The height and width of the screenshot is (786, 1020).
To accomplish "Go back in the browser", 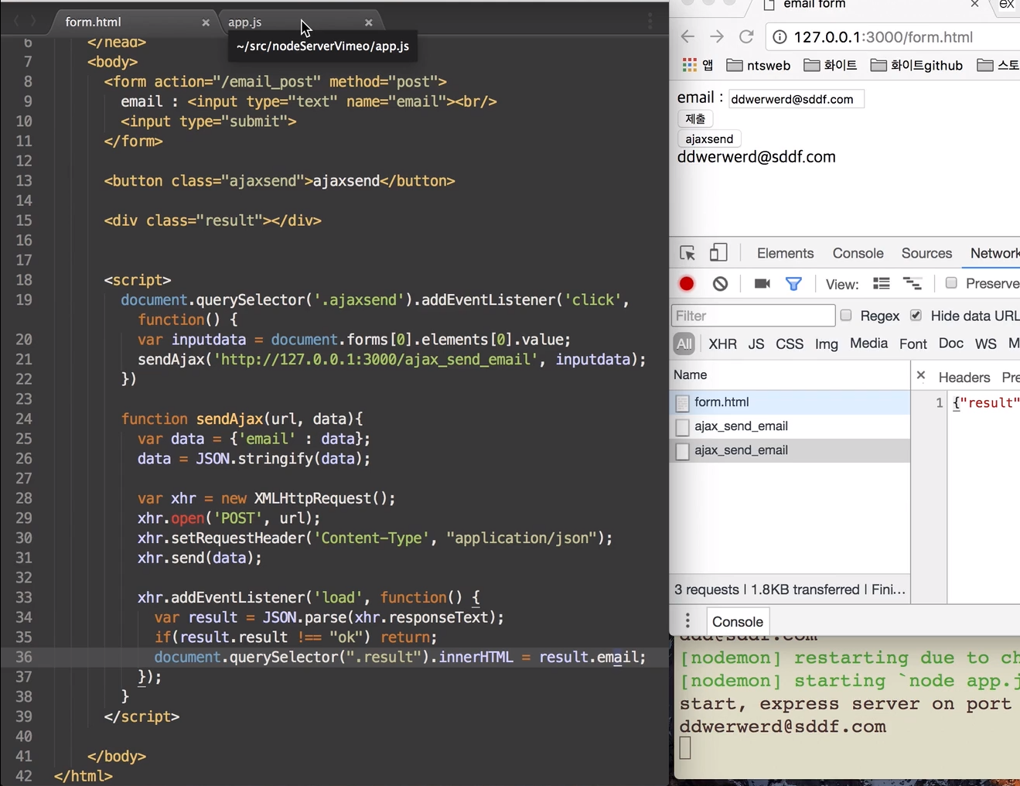I will click(687, 36).
